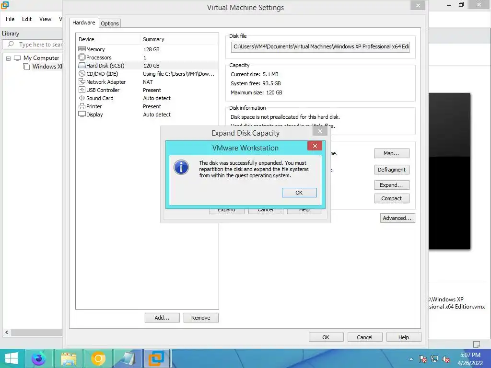
Task: Click OK in Virtual Machine Settings
Action: (x=326, y=337)
